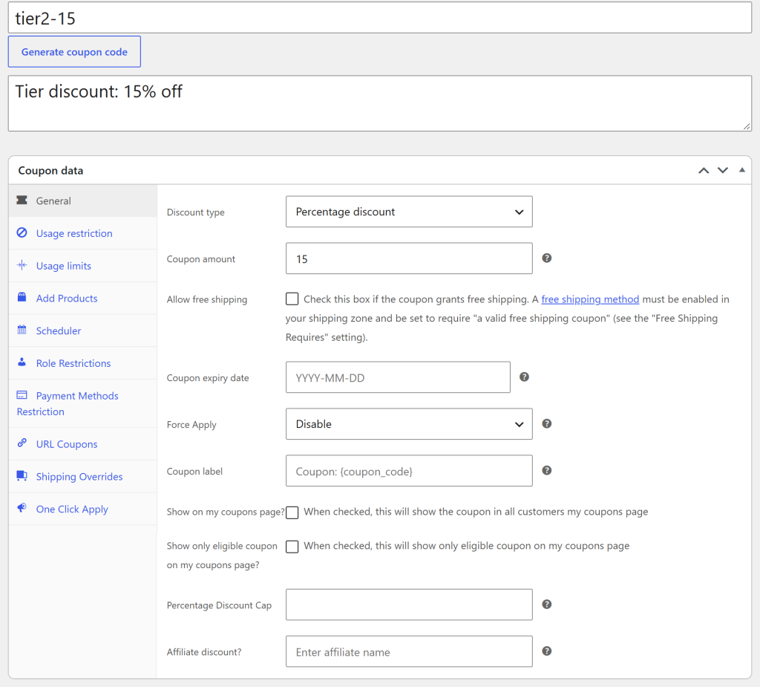Open the Role Restrictions tab
Viewport: 760px width, 687px height.
pyautogui.click(x=83, y=363)
